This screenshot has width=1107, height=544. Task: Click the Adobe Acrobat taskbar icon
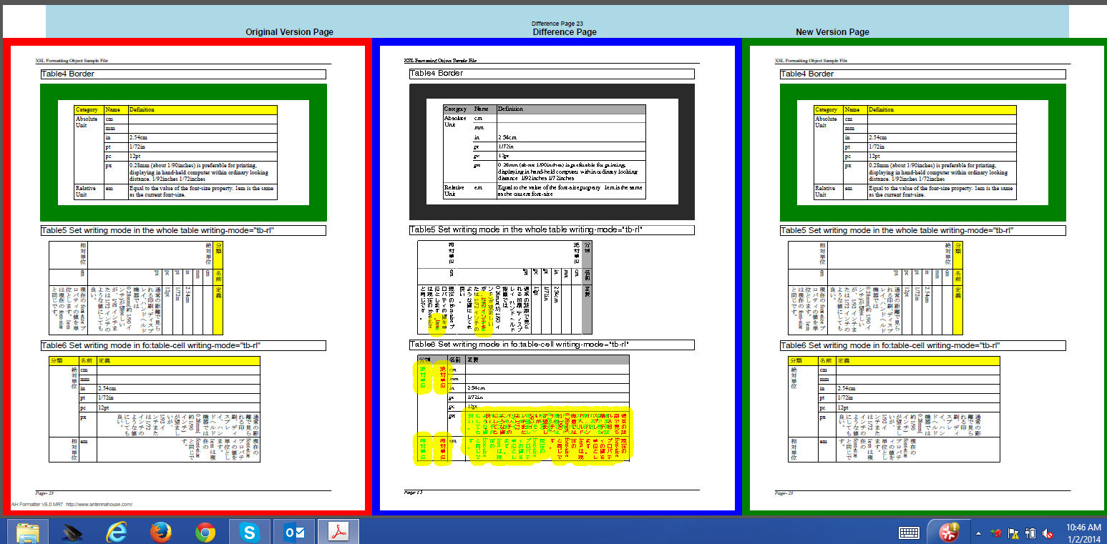click(x=338, y=532)
